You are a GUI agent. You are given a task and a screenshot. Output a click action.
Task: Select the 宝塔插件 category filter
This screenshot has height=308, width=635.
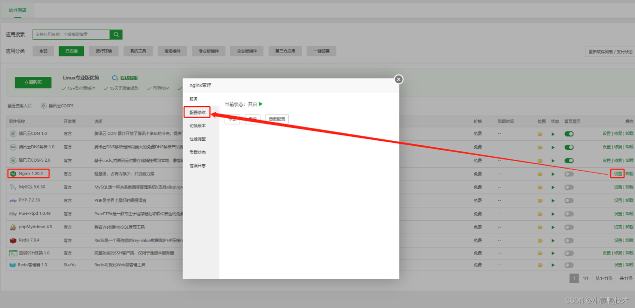point(173,51)
